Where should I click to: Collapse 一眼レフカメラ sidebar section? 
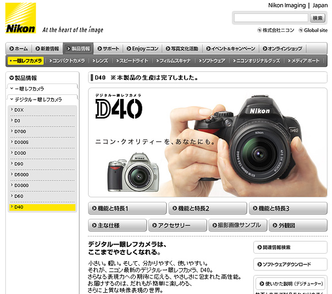tap(43, 89)
